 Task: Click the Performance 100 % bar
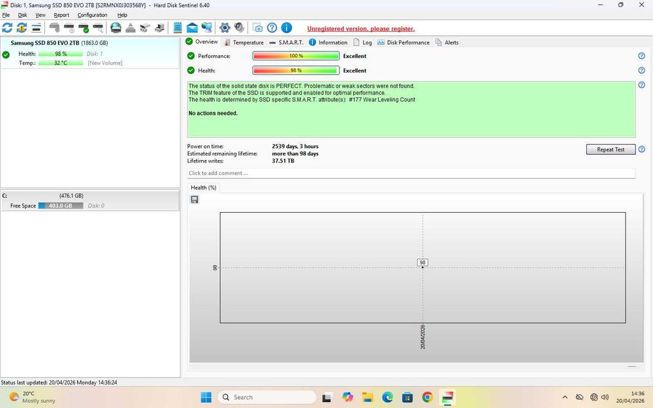tap(296, 55)
